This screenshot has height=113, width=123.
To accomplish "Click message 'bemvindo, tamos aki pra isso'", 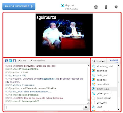I will tap(40, 66).
